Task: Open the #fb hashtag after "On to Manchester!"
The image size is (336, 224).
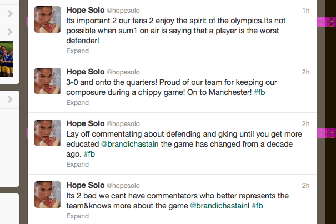Action: [x=260, y=92]
